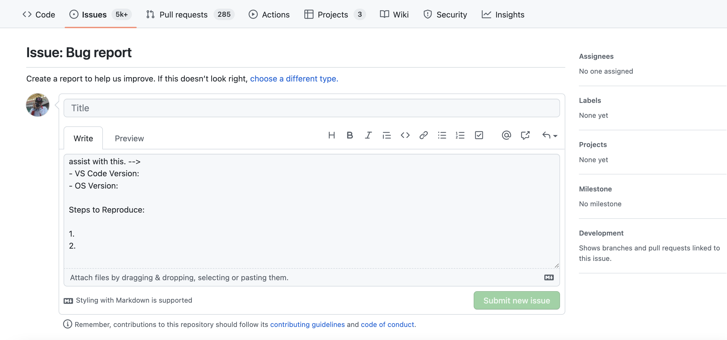Screen dimensions: 727x340
Task: Mention a user with the @ icon
Action: click(506, 136)
